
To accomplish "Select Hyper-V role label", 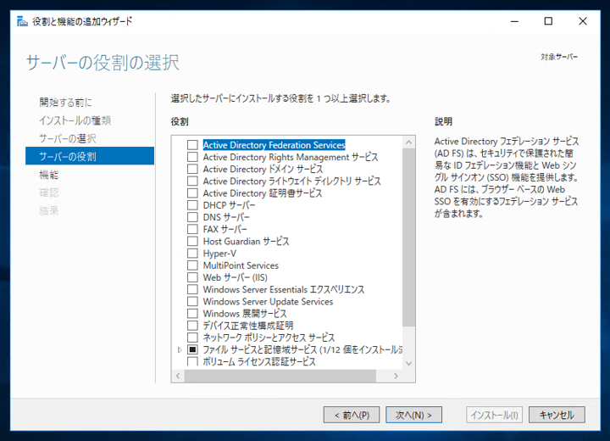I will (x=219, y=254).
